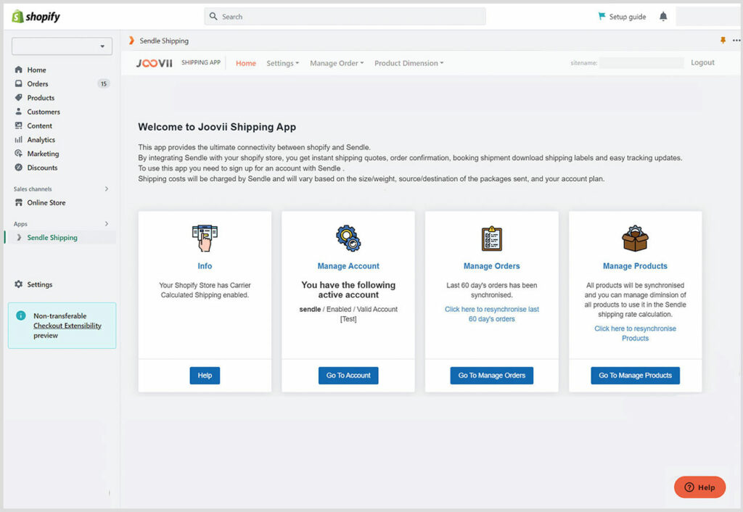Click Go To Account button

point(348,375)
